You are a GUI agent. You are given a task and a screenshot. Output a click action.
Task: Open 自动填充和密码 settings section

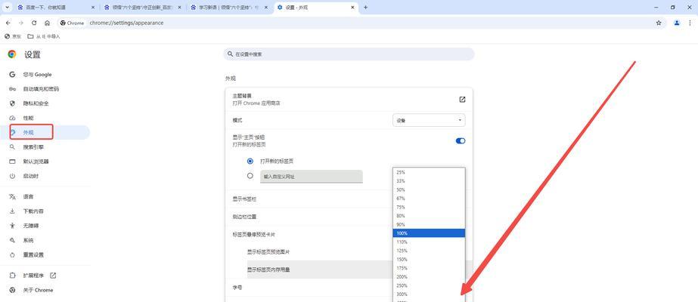45,89
